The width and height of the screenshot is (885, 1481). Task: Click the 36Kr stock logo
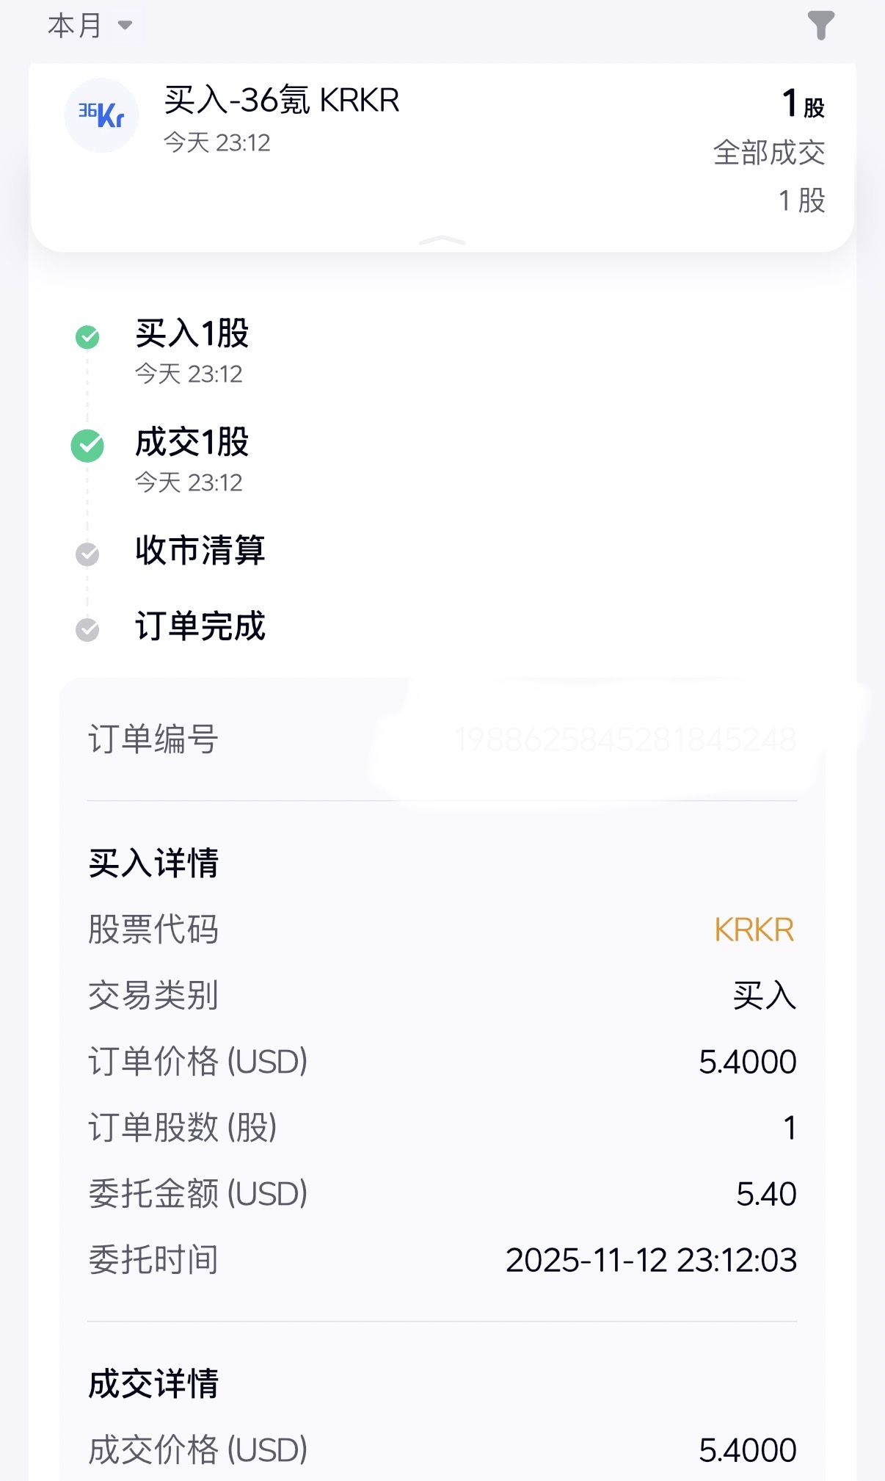(101, 115)
